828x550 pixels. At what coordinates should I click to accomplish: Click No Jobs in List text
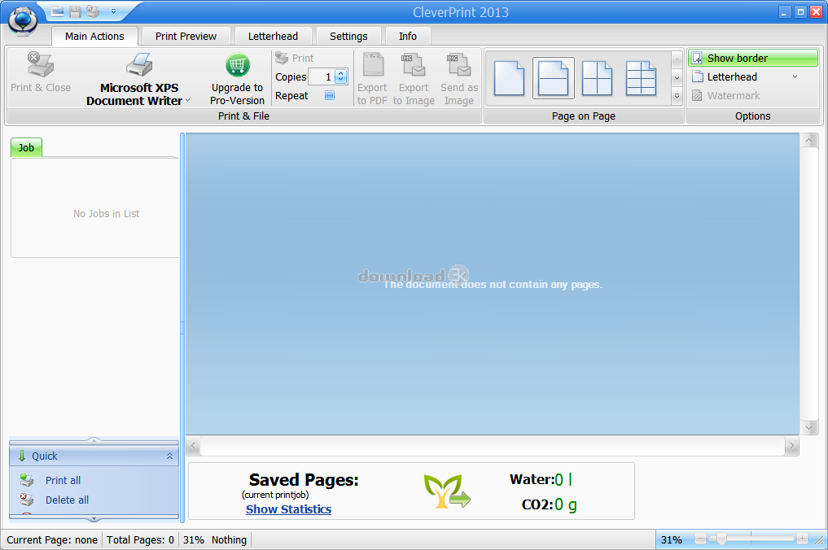point(106,214)
